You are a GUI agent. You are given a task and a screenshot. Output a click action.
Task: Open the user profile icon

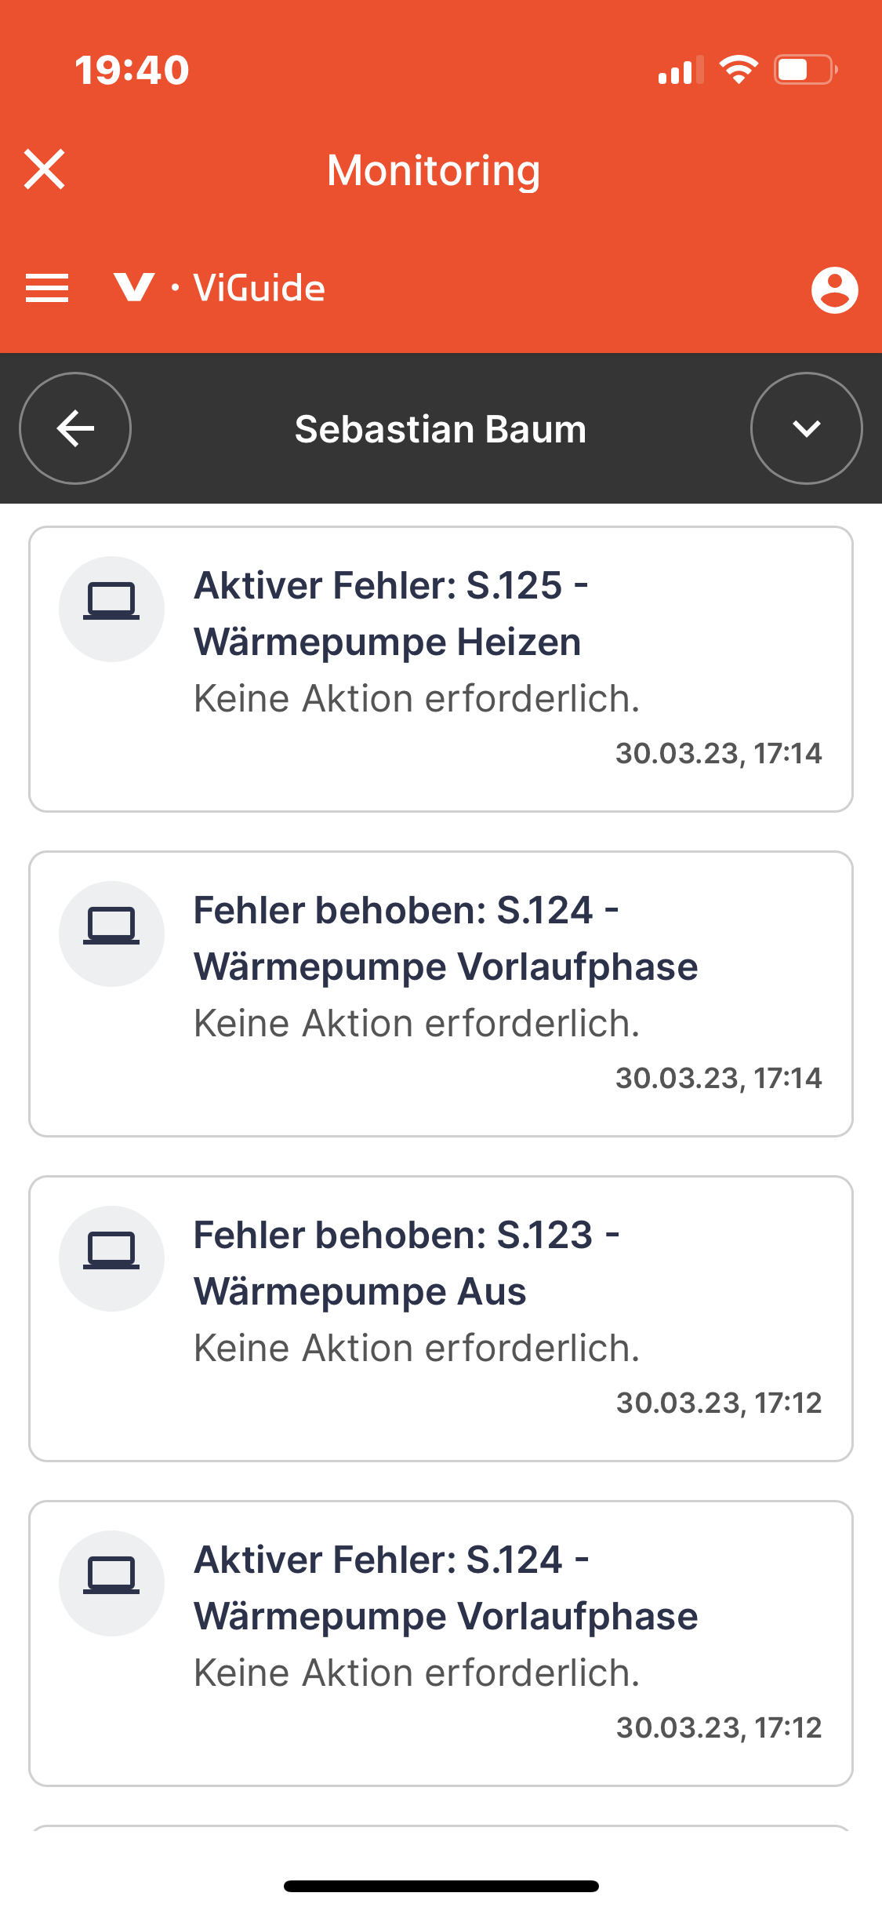tap(834, 289)
